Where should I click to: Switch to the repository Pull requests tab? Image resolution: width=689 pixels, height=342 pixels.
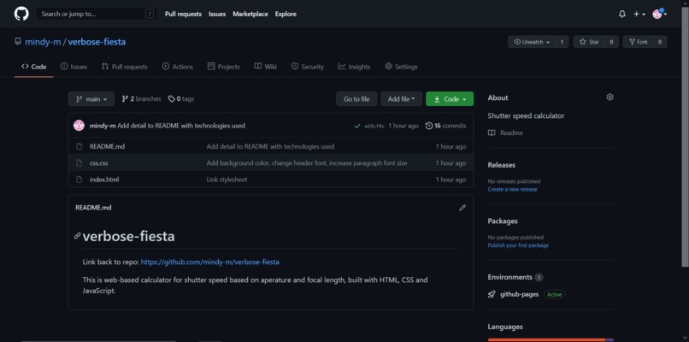click(x=124, y=67)
